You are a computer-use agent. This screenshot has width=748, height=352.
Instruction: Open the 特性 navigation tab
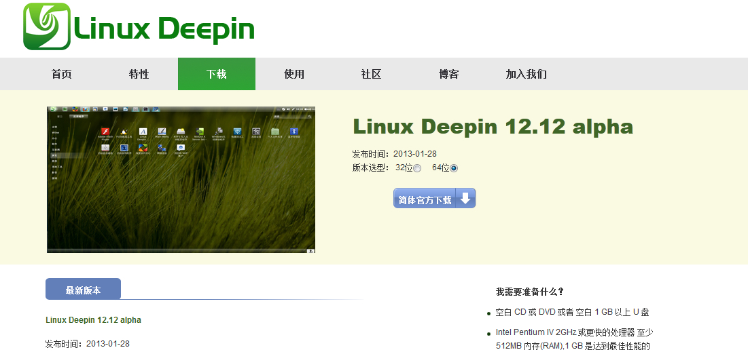click(x=139, y=75)
